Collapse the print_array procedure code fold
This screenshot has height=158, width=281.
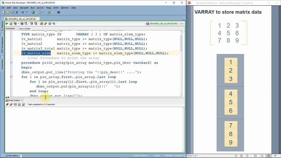(11, 63)
